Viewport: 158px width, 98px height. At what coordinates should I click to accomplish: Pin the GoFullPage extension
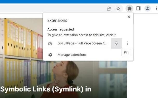116,43
